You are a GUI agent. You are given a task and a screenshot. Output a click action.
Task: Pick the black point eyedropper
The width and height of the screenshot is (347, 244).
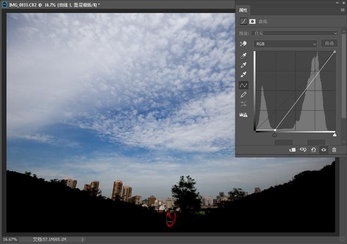point(243,56)
